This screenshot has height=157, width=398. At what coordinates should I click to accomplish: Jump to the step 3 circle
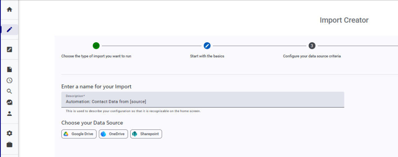click(312, 46)
